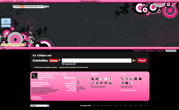Click Show all friends (36)

(98, 87)
